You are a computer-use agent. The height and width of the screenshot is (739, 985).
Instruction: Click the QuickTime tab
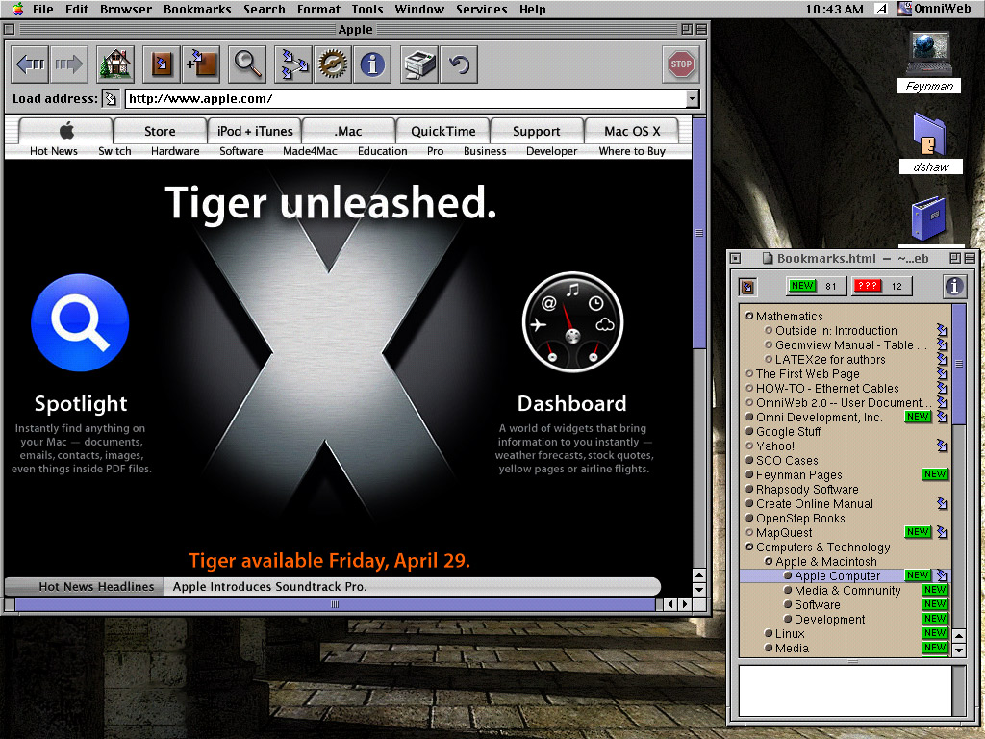[442, 131]
